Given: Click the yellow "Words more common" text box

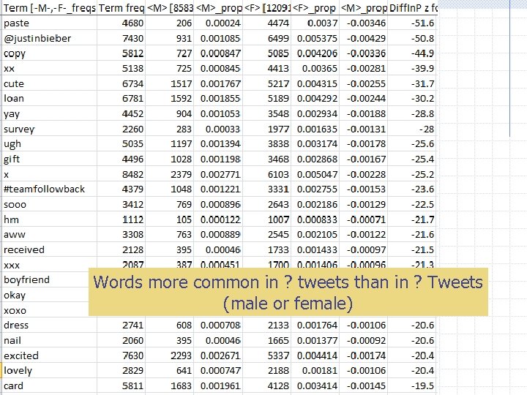Looking at the screenshot, I should [x=288, y=292].
